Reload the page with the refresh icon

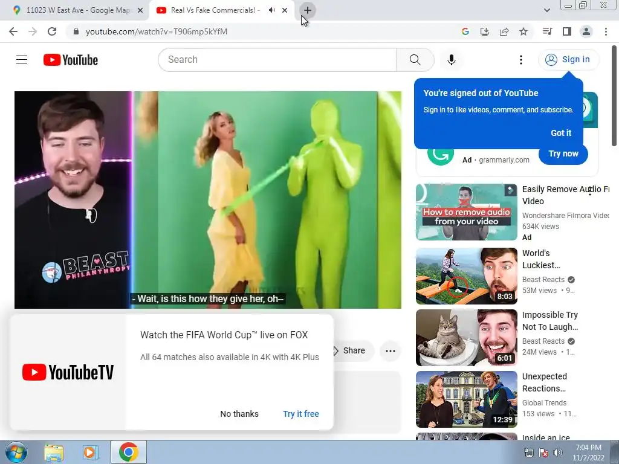tap(52, 31)
